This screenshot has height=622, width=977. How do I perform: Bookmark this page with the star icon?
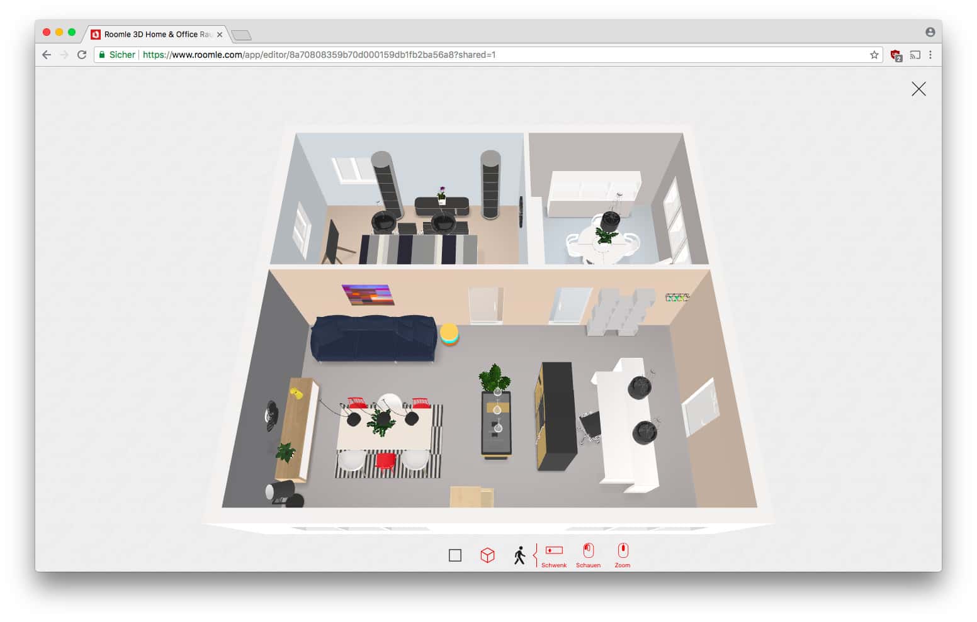coord(874,55)
